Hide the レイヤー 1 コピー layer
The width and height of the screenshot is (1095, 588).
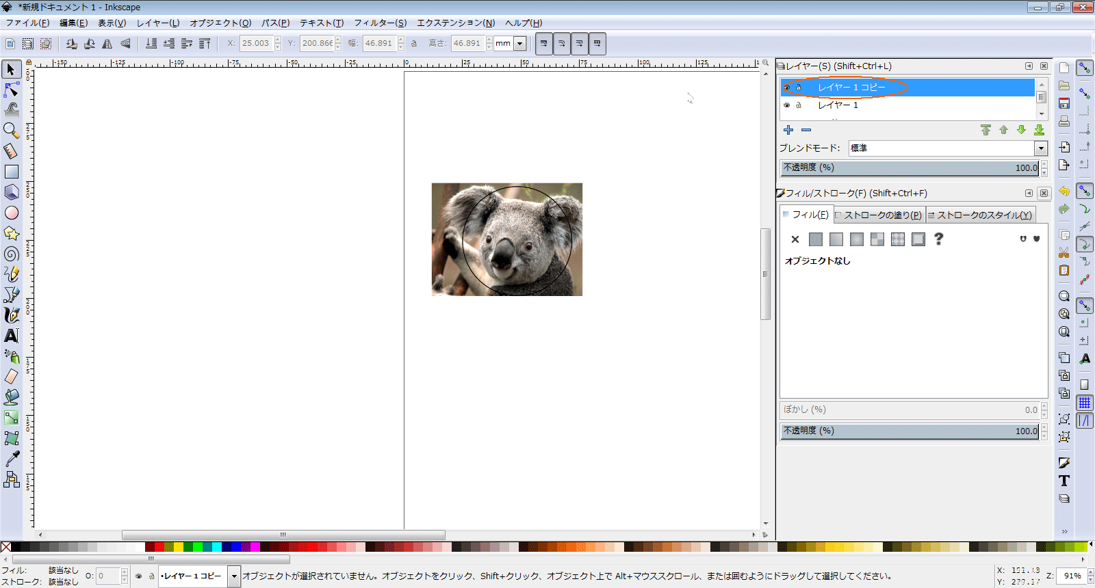(787, 88)
